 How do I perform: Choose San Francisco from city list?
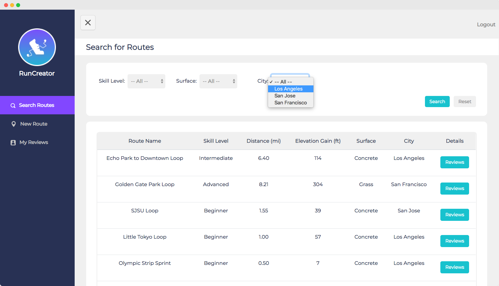pos(291,103)
